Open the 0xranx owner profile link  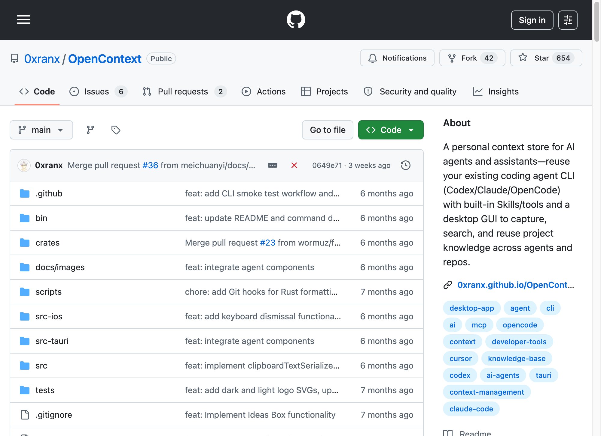coord(42,59)
